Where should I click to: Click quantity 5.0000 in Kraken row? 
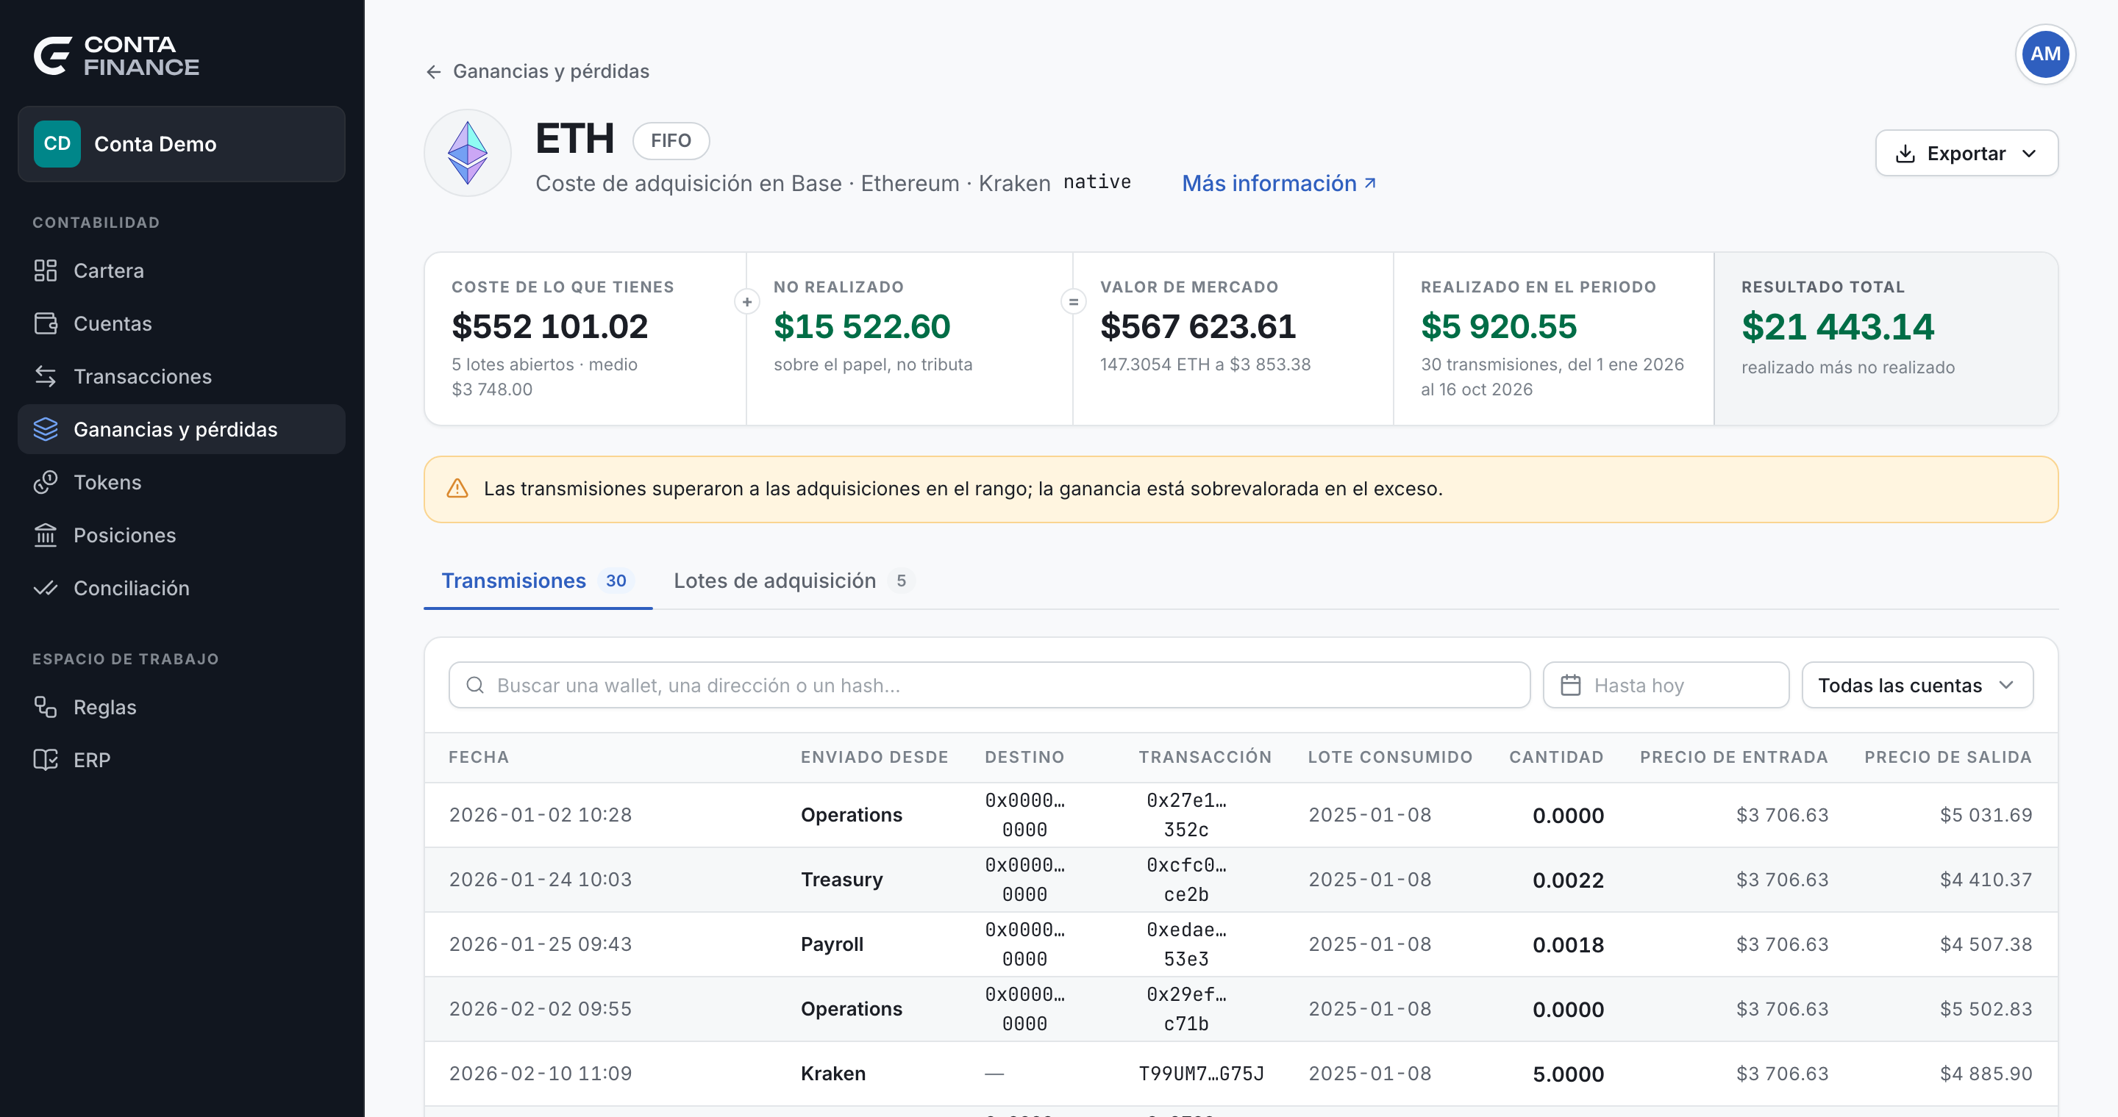[x=1568, y=1074]
